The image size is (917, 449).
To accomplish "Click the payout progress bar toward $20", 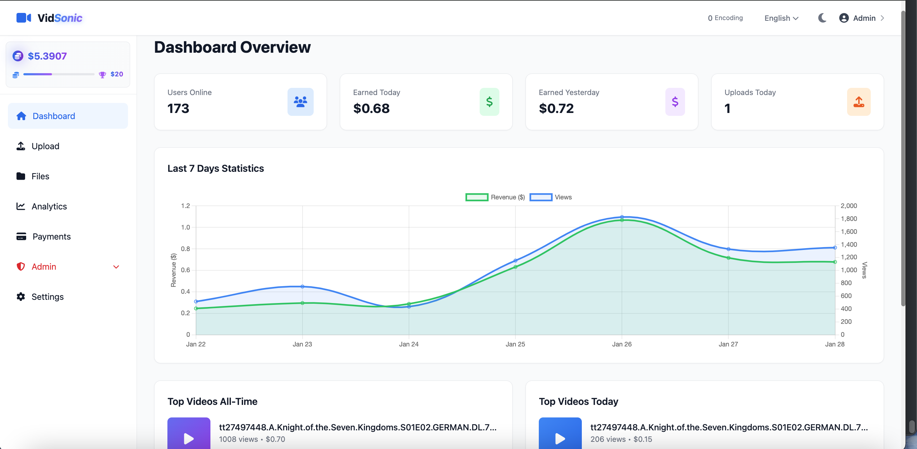I will pos(59,74).
